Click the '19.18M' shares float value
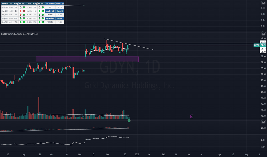 [x=60, y=15]
